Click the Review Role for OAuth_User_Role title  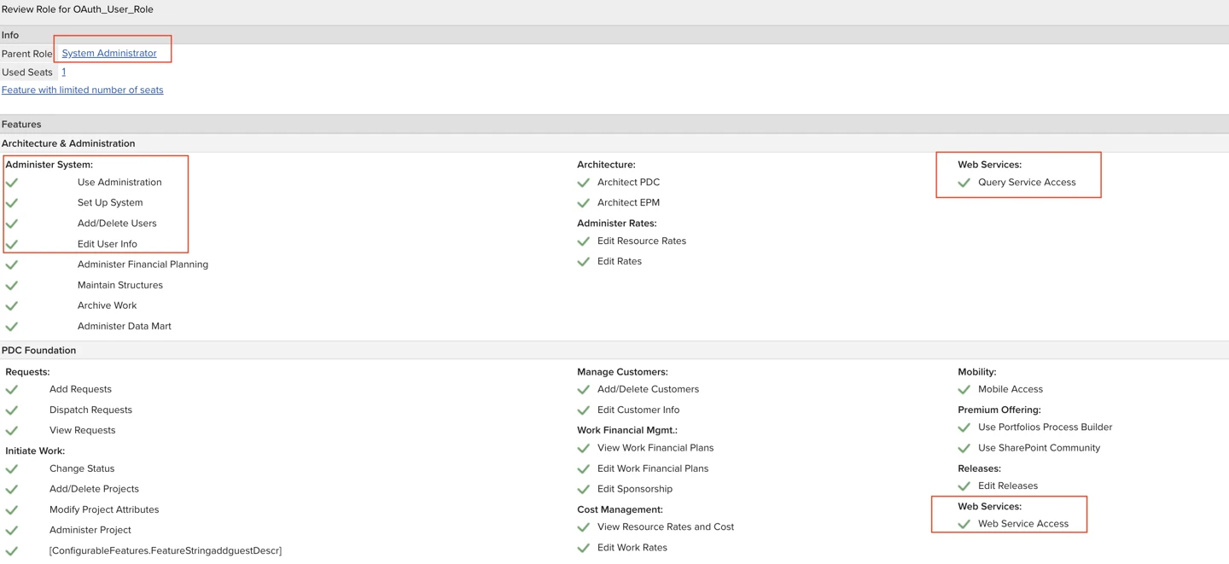coord(78,9)
